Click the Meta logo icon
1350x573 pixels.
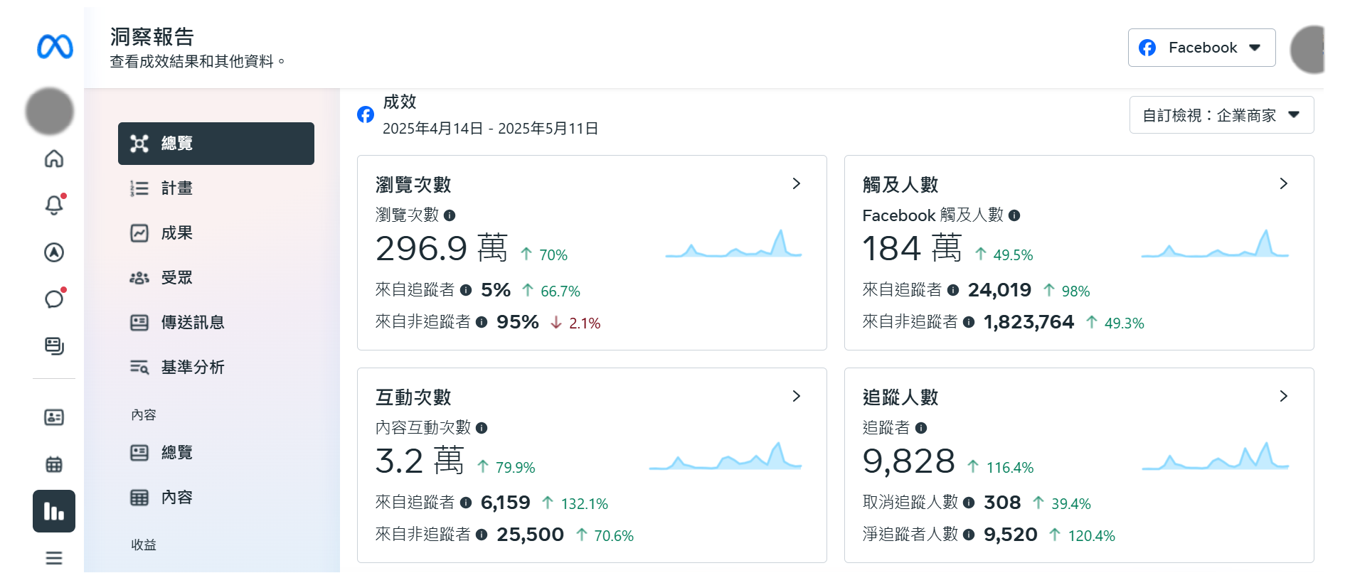[55, 48]
